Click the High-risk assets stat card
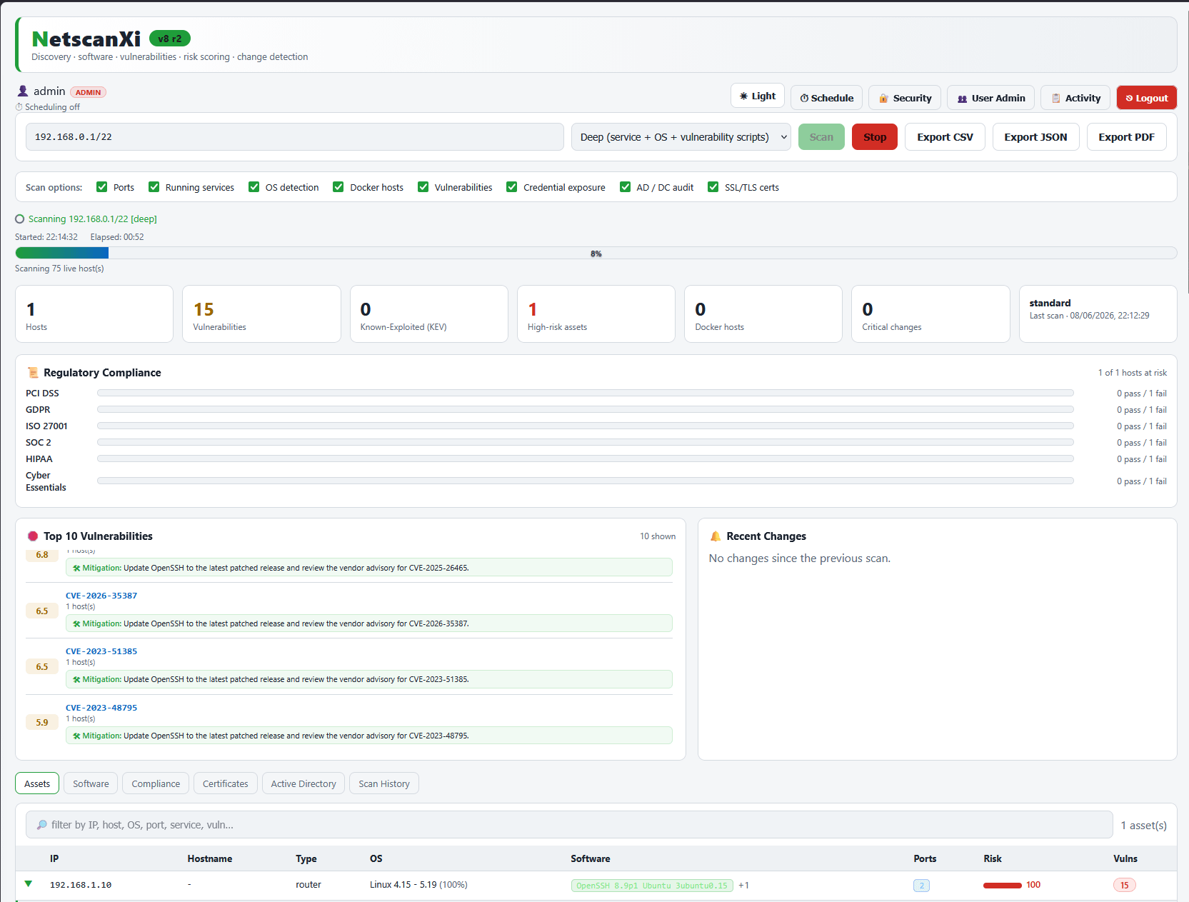The image size is (1189, 902). click(596, 314)
